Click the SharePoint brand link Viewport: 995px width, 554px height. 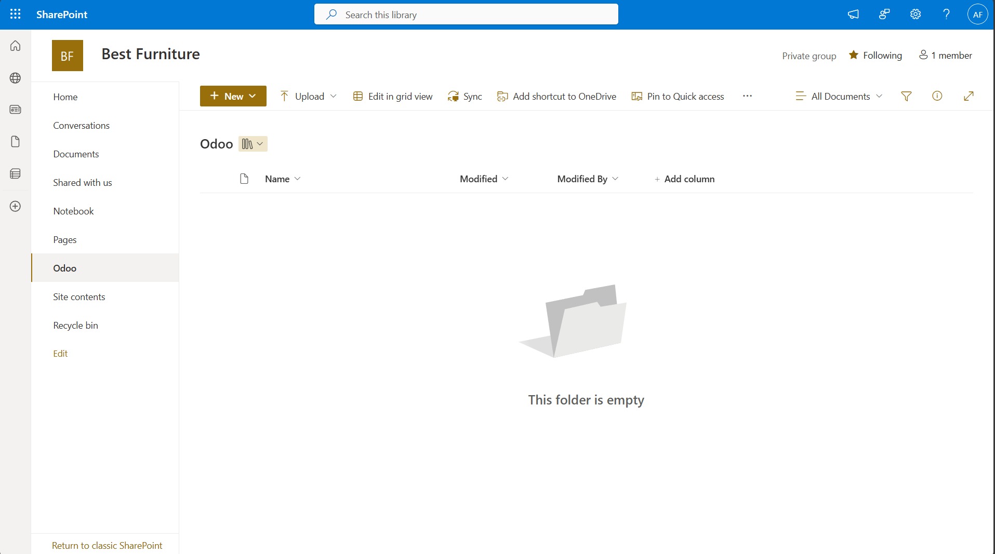[x=62, y=15]
